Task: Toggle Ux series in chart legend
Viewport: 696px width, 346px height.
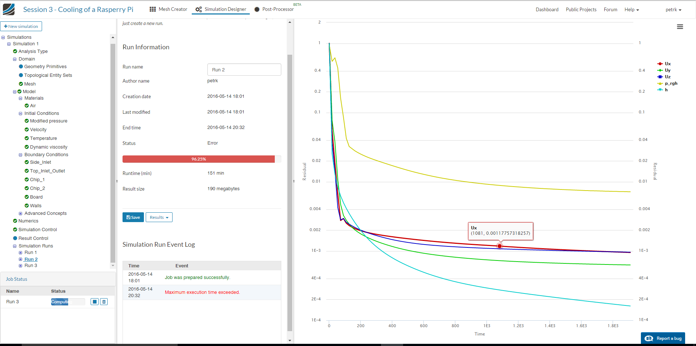Action: tap(664, 64)
